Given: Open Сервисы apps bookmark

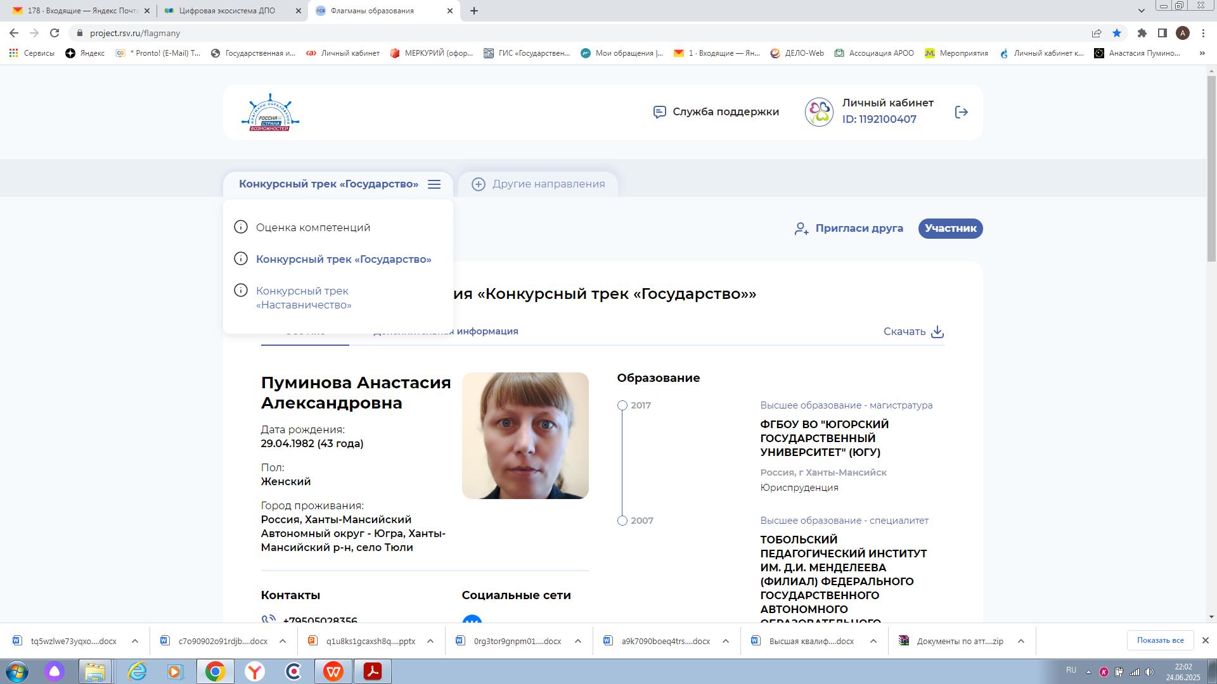Looking at the screenshot, I should click(x=32, y=53).
